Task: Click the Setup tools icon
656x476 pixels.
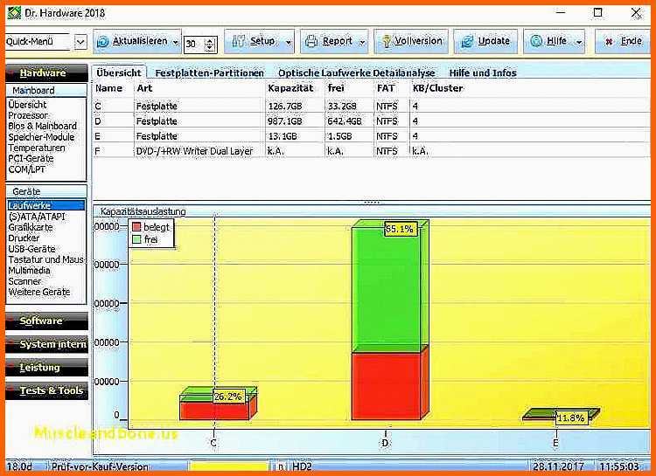Action: click(237, 41)
